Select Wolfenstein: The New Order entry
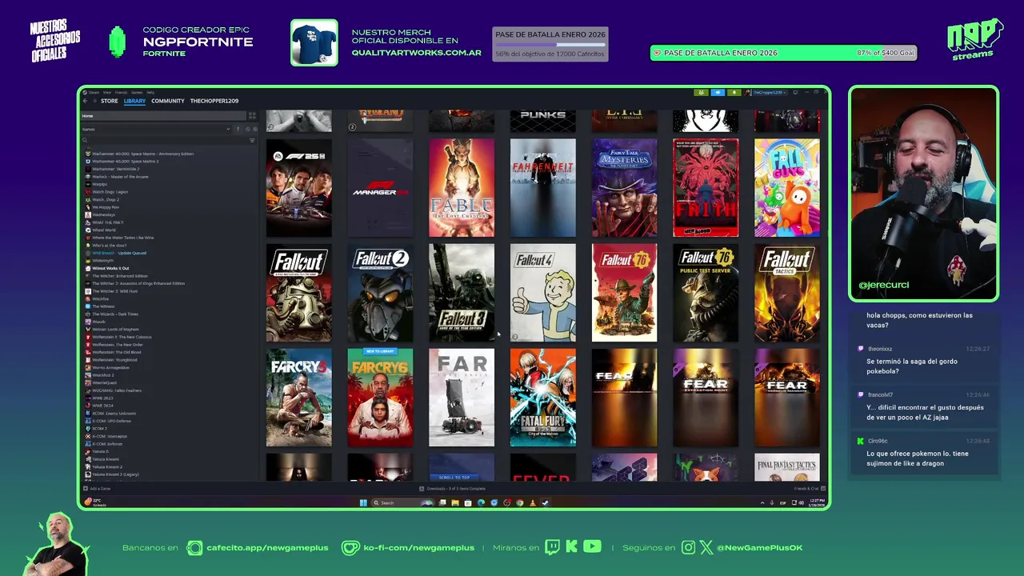The width and height of the screenshot is (1024, 576). (118, 345)
